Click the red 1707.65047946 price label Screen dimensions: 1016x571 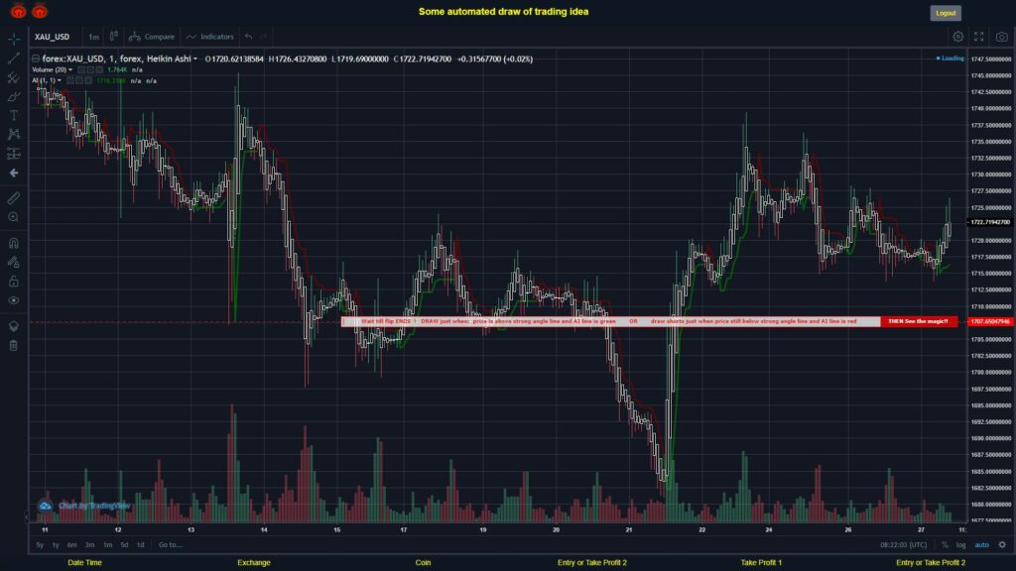(990, 322)
